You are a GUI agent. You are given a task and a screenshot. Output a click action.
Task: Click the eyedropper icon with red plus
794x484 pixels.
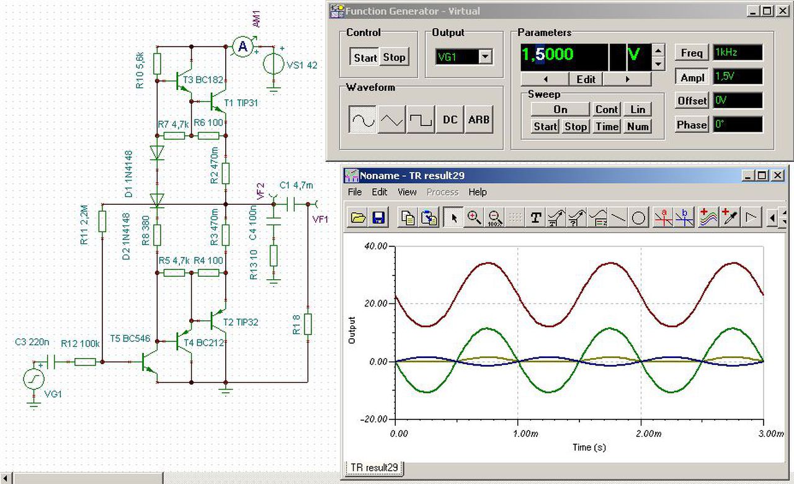(729, 218)
